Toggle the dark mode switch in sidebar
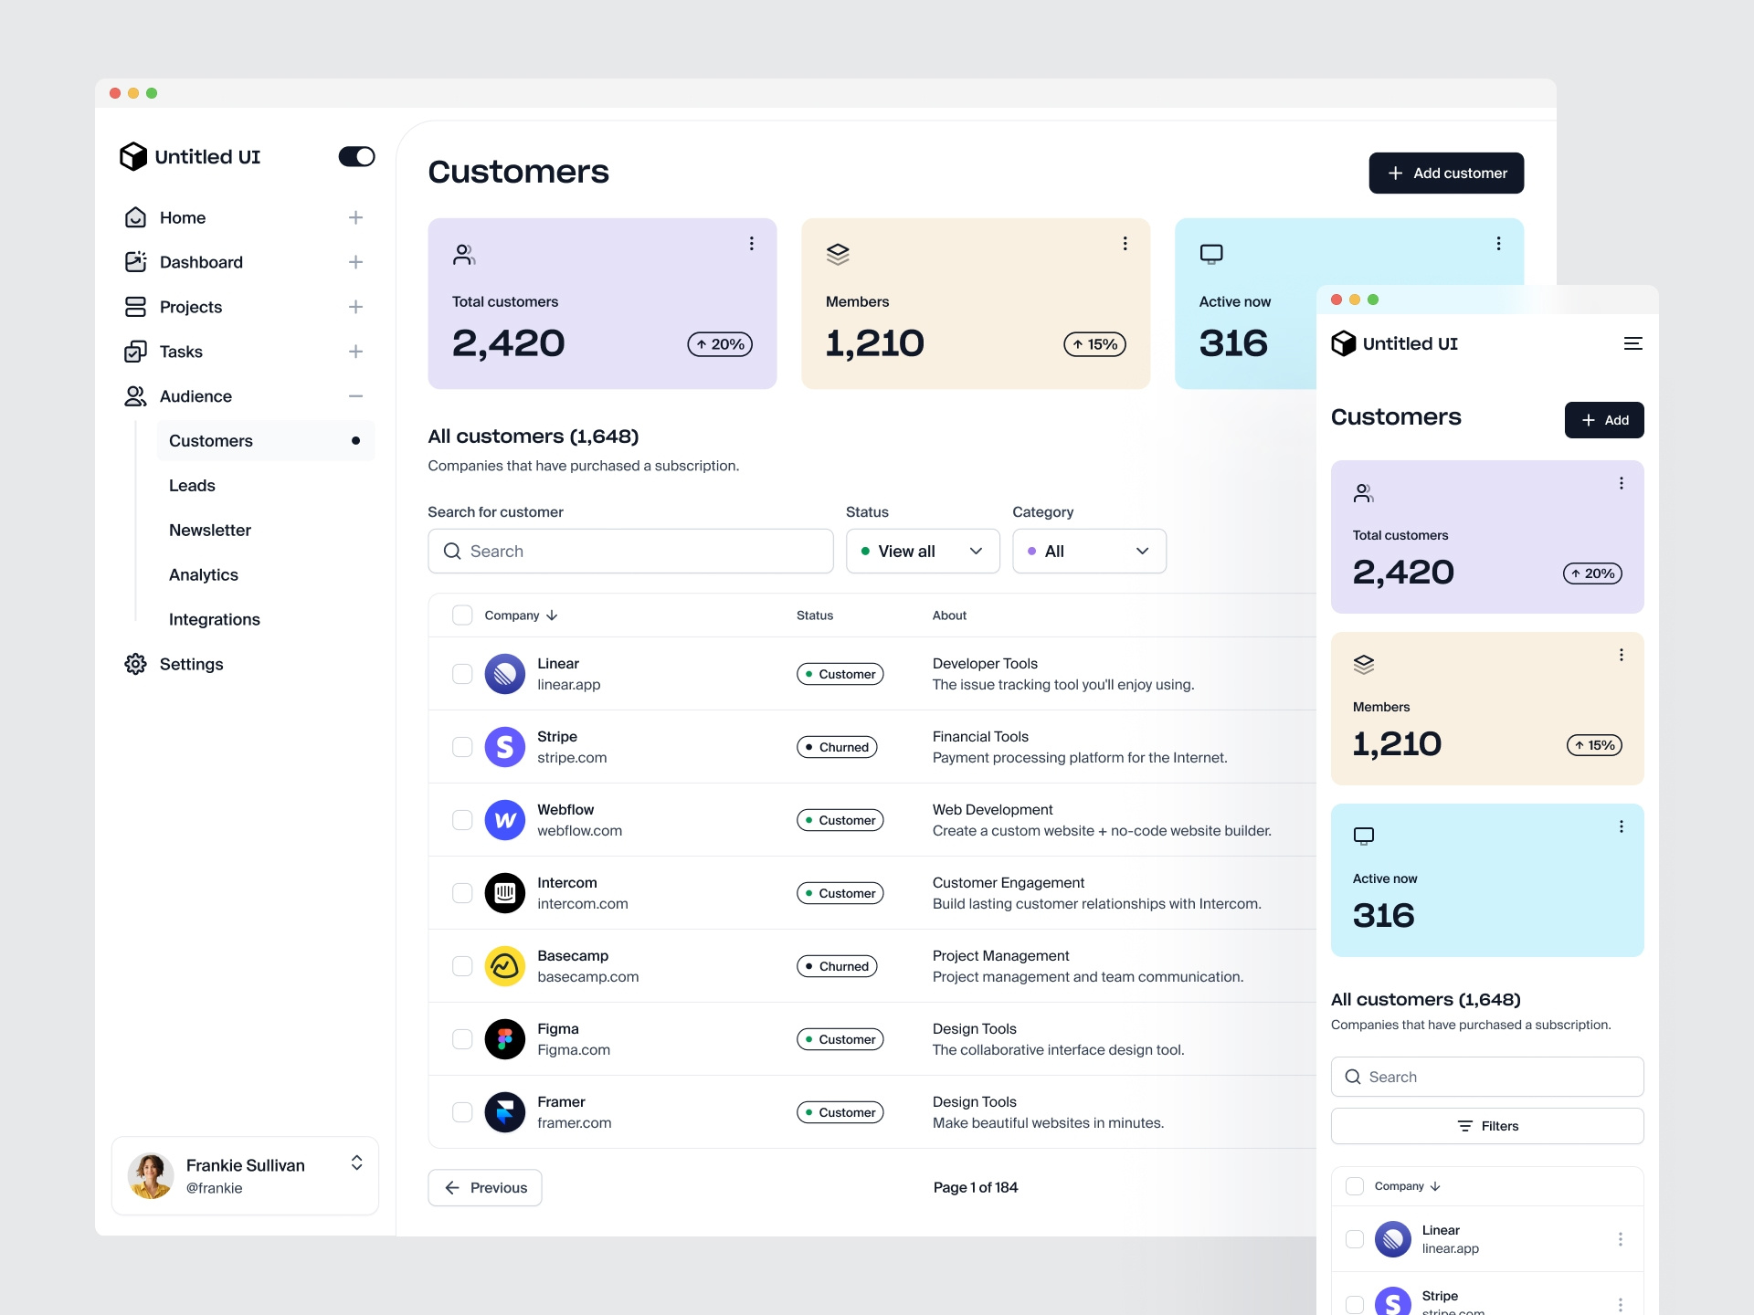 [356, 156]
